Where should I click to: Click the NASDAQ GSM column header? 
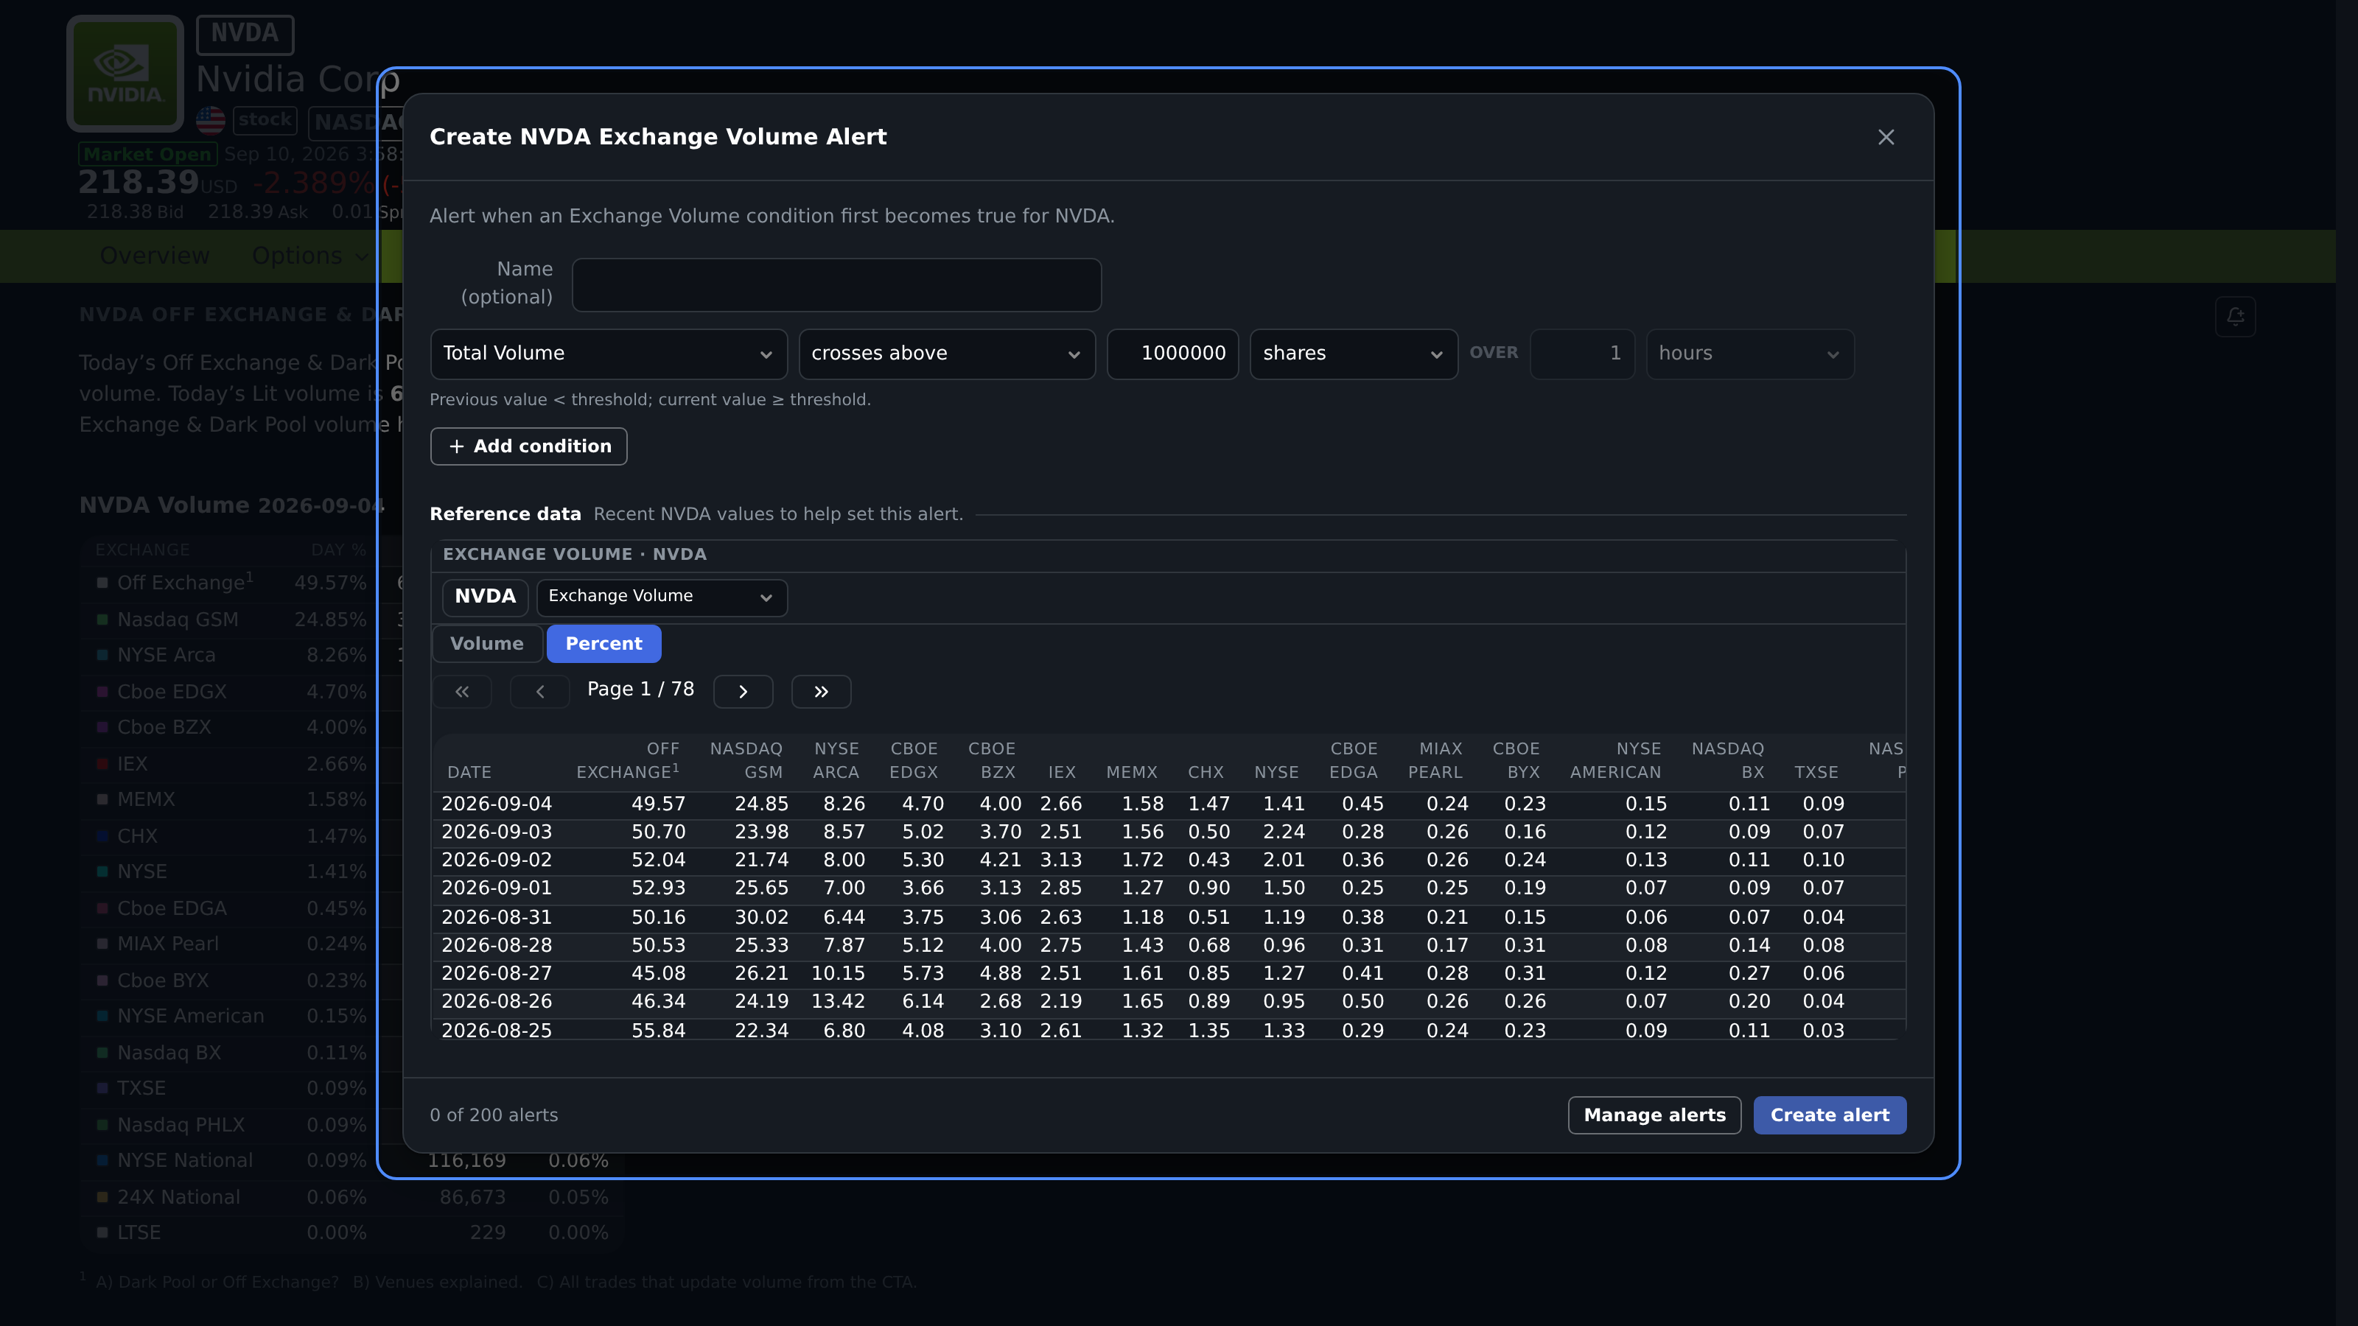click(x=746, y=760)
